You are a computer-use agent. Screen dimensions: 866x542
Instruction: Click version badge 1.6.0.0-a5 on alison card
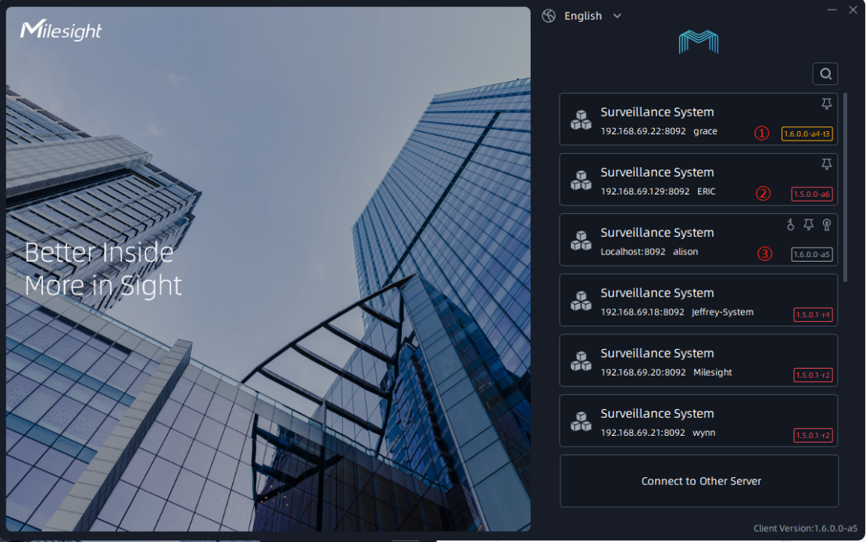pyautogui.click(x=812, y=255)
